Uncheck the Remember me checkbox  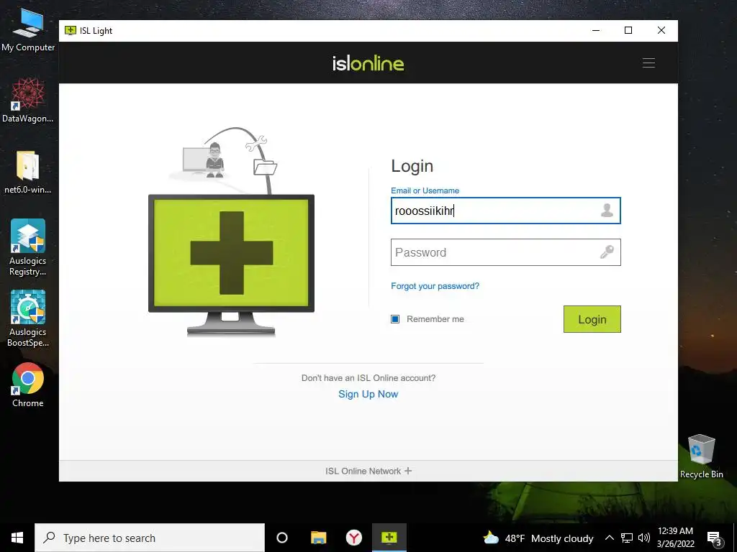pyautogui.click(x=395, y=319)
